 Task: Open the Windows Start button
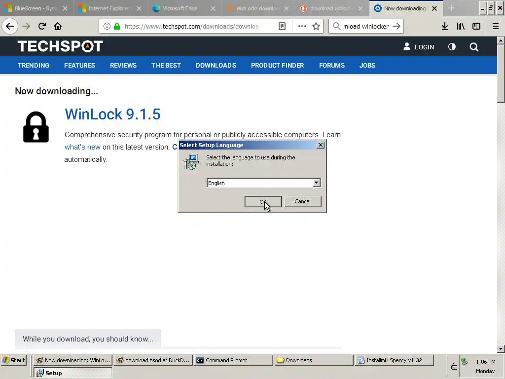[x=13, y=360]
